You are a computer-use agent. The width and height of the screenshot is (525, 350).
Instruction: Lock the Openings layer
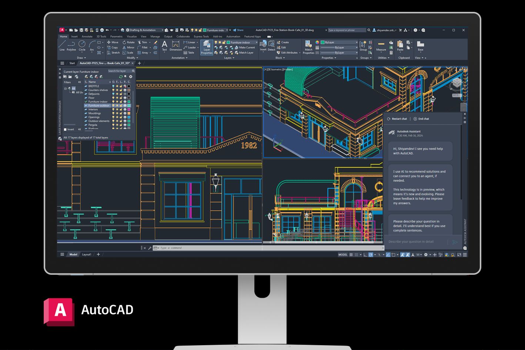tap(121, 117)
